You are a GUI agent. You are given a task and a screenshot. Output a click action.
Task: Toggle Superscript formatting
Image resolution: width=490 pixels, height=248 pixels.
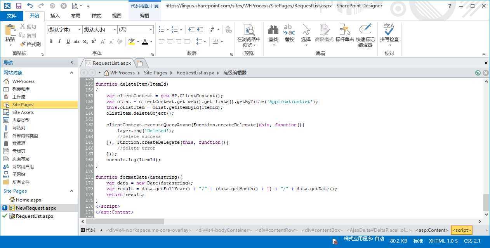pos(94,41)
